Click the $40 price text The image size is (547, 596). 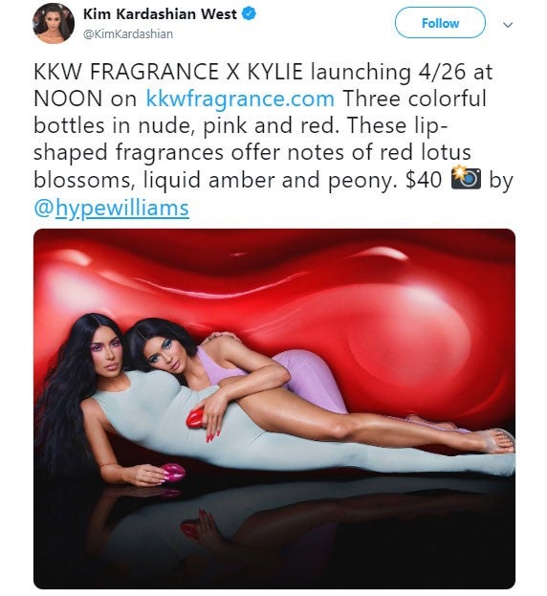coord(424,180)
